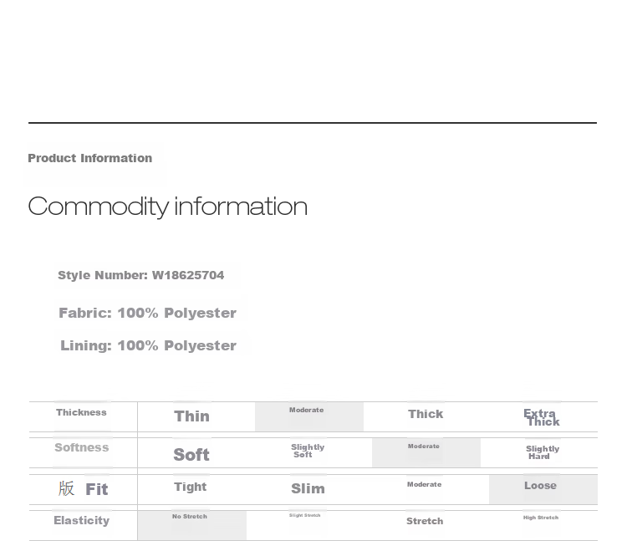Select the highlighted No Stretch cell
The height and width of the screenshot is (541, 627).
[x=192, y=525]
